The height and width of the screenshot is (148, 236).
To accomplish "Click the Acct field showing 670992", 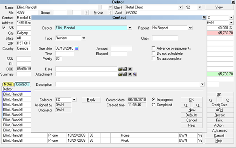I will (x=164, y=12).
